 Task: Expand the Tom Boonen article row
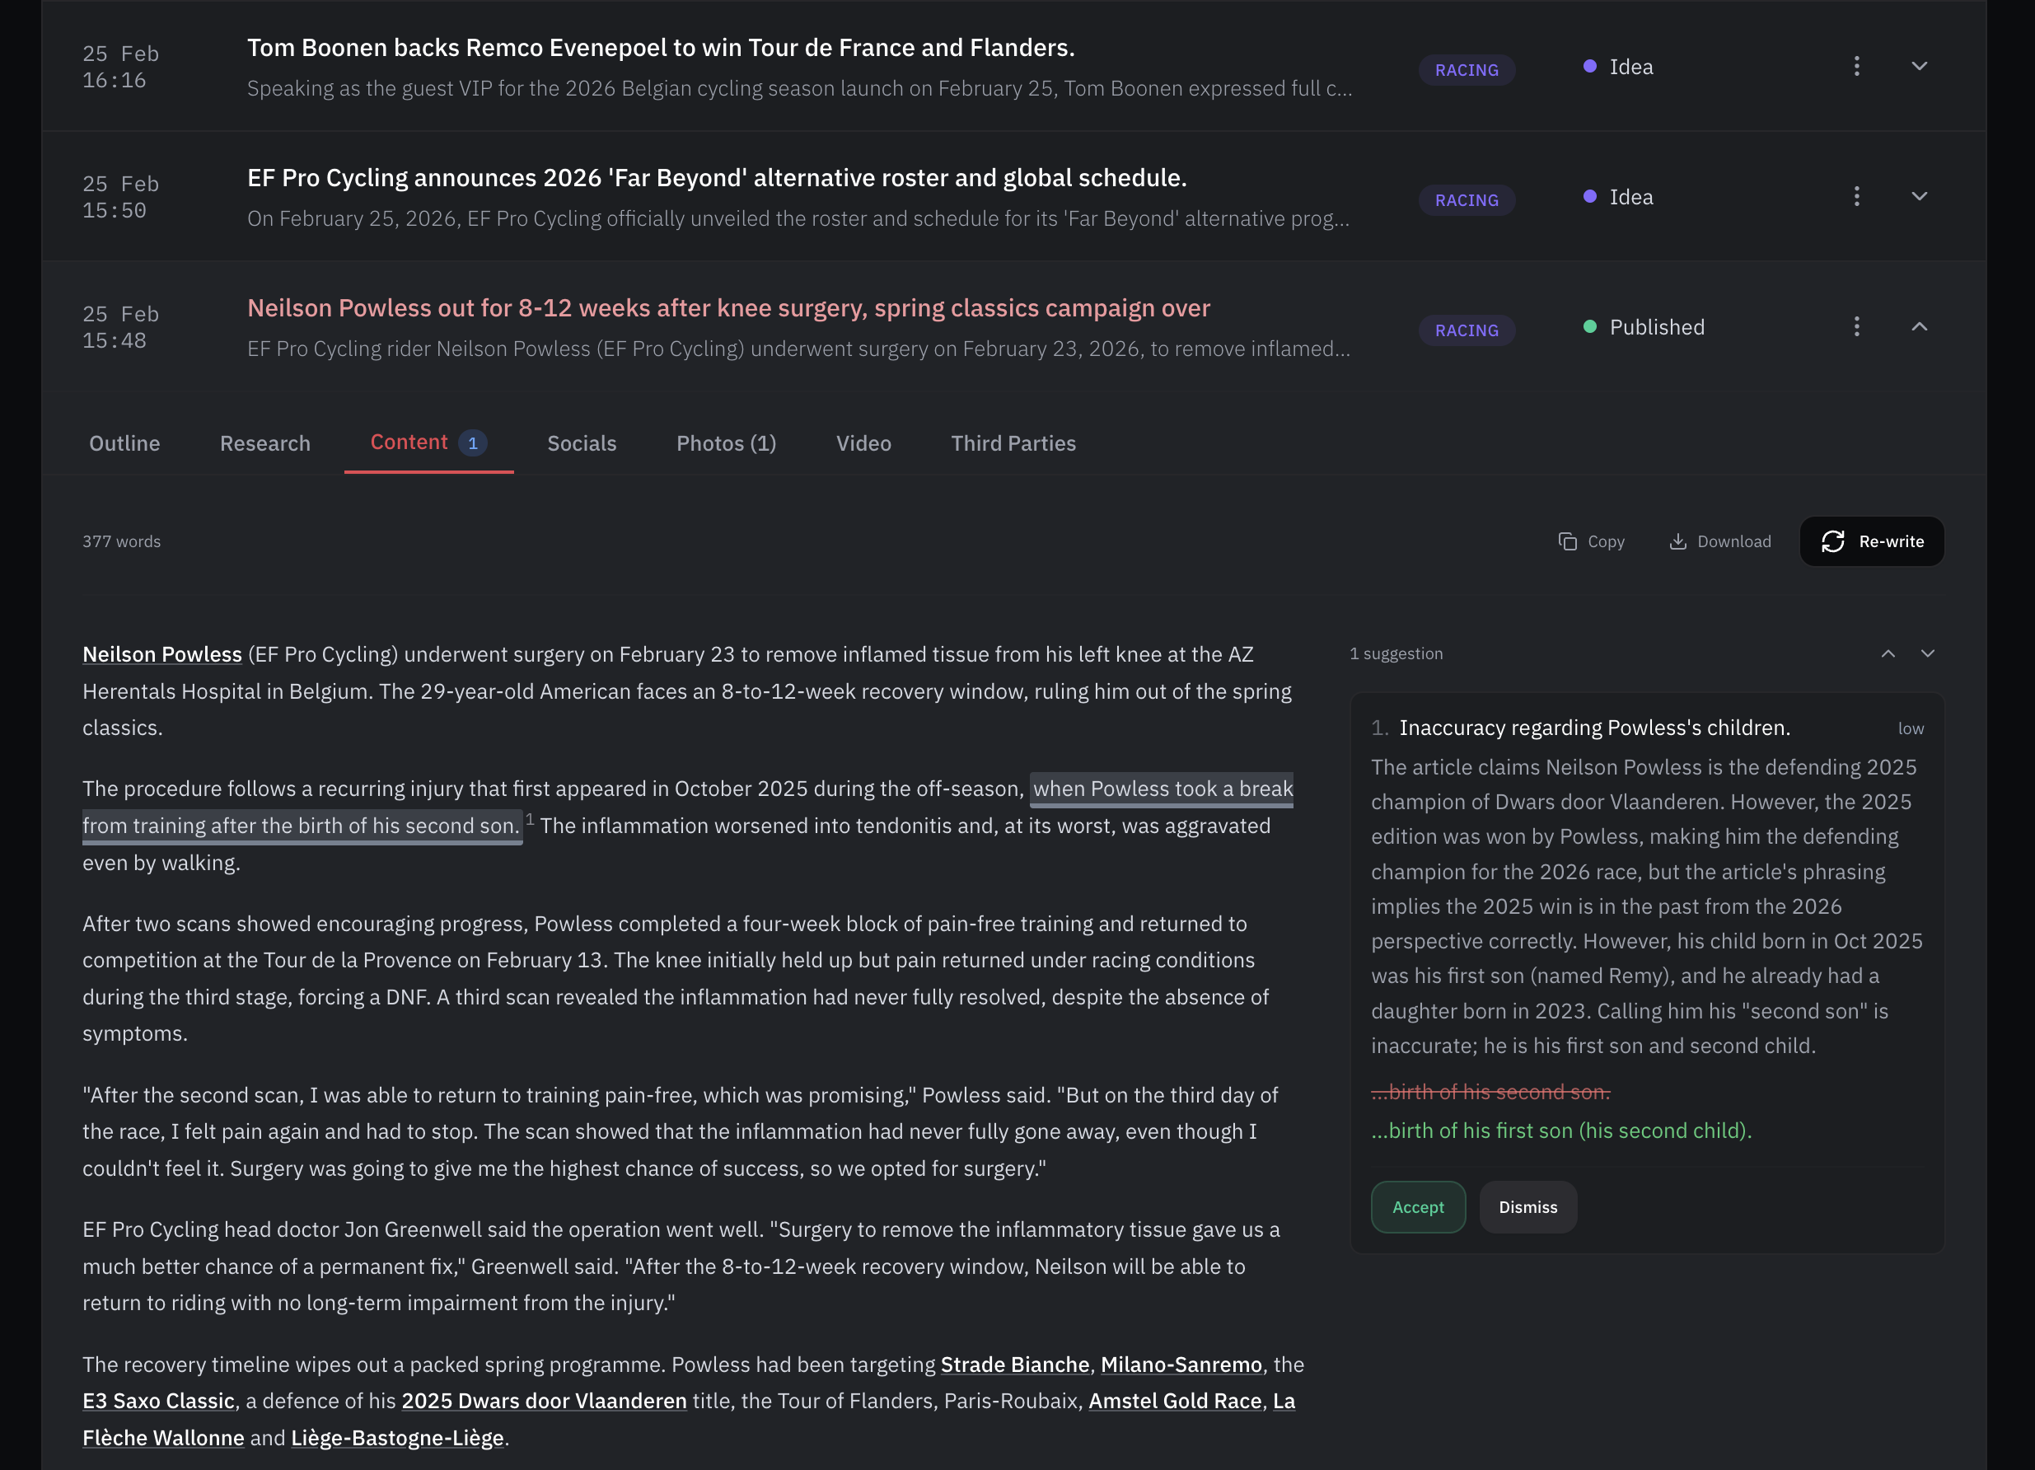(1920, 66)
